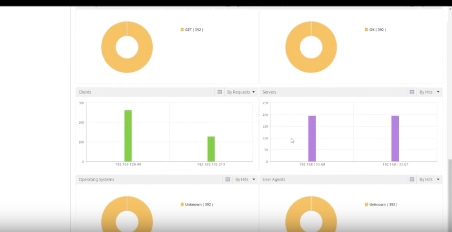Toggle Unknown legend under User Agents
The width and height of the screenshot is (452, 232).
point(381,204)
